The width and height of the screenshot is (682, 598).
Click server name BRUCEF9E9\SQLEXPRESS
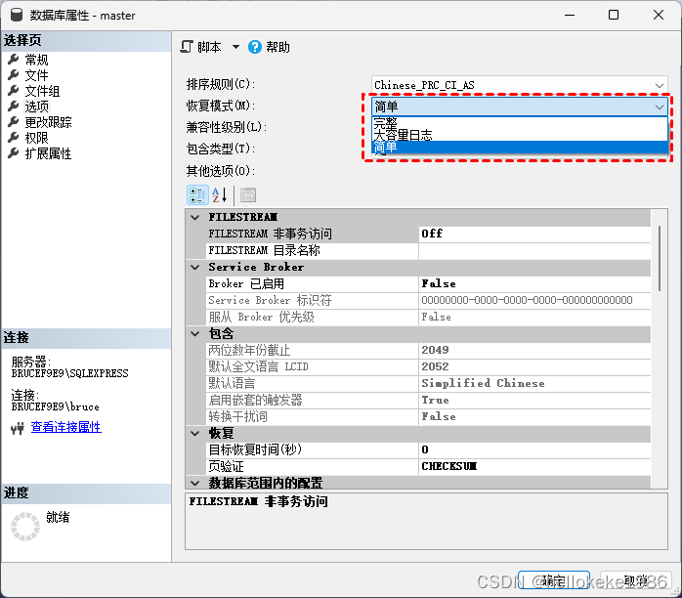point(70,373)
